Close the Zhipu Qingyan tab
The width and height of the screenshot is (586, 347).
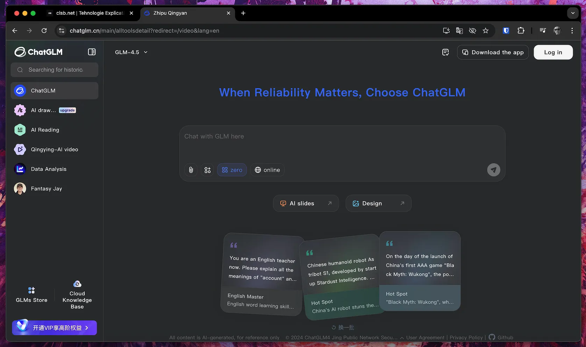point(229,13)
